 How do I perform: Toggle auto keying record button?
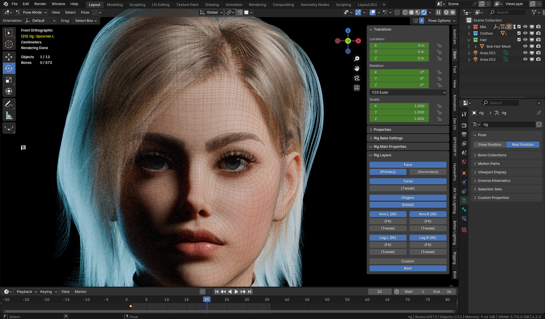[202, 292]
